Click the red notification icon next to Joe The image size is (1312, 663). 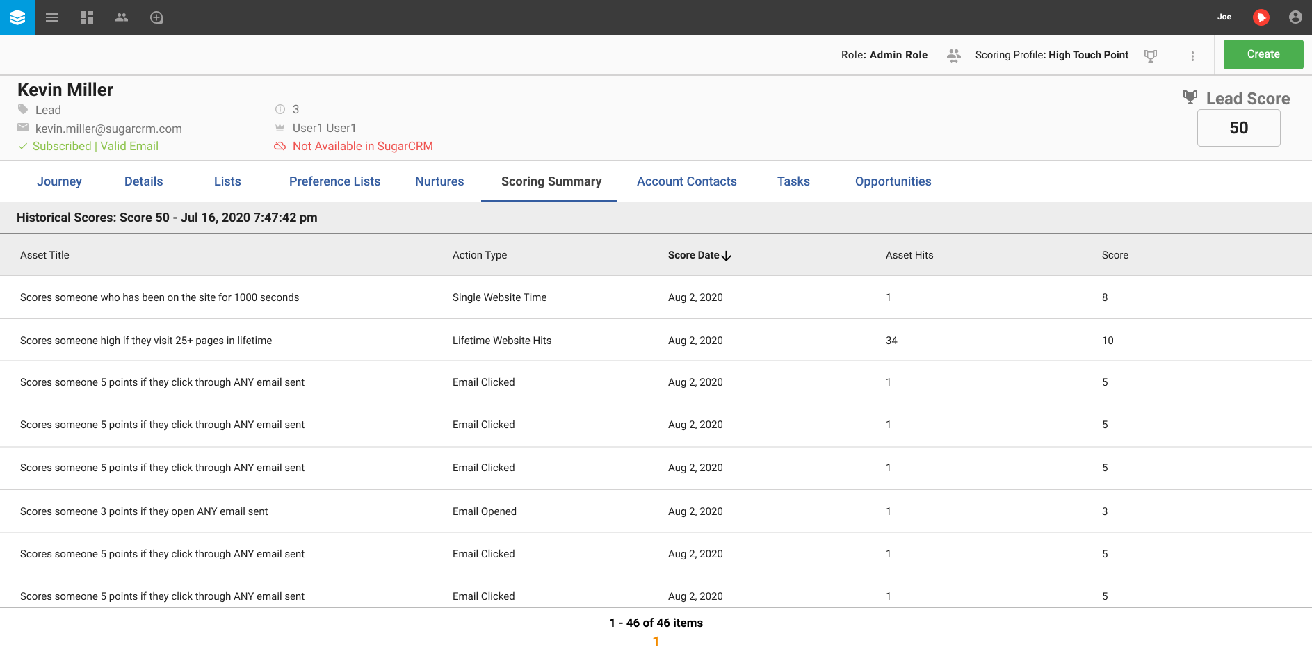(x=1261, y=17)
